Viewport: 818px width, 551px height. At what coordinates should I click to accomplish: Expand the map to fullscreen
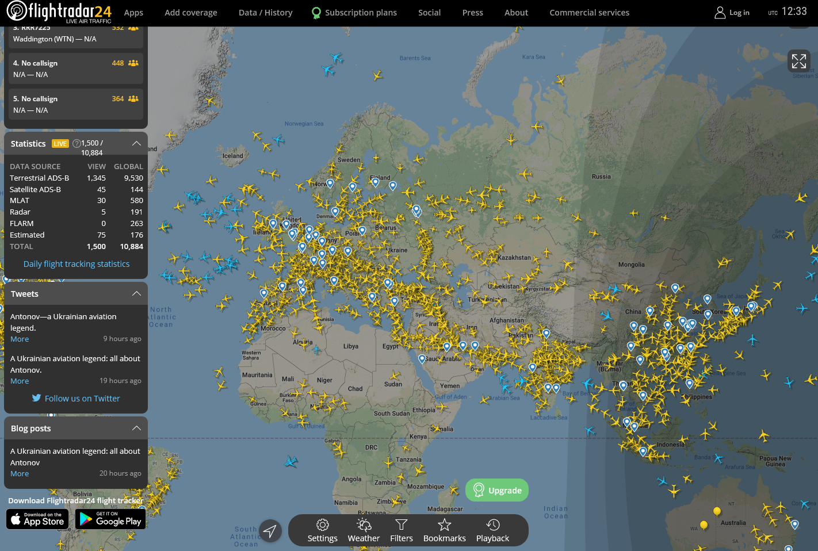point(798,61)
